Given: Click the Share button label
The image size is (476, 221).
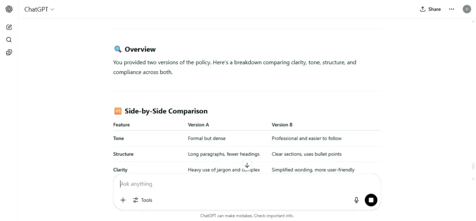Looking at the screenshot, I should click(x=435, y=9).
